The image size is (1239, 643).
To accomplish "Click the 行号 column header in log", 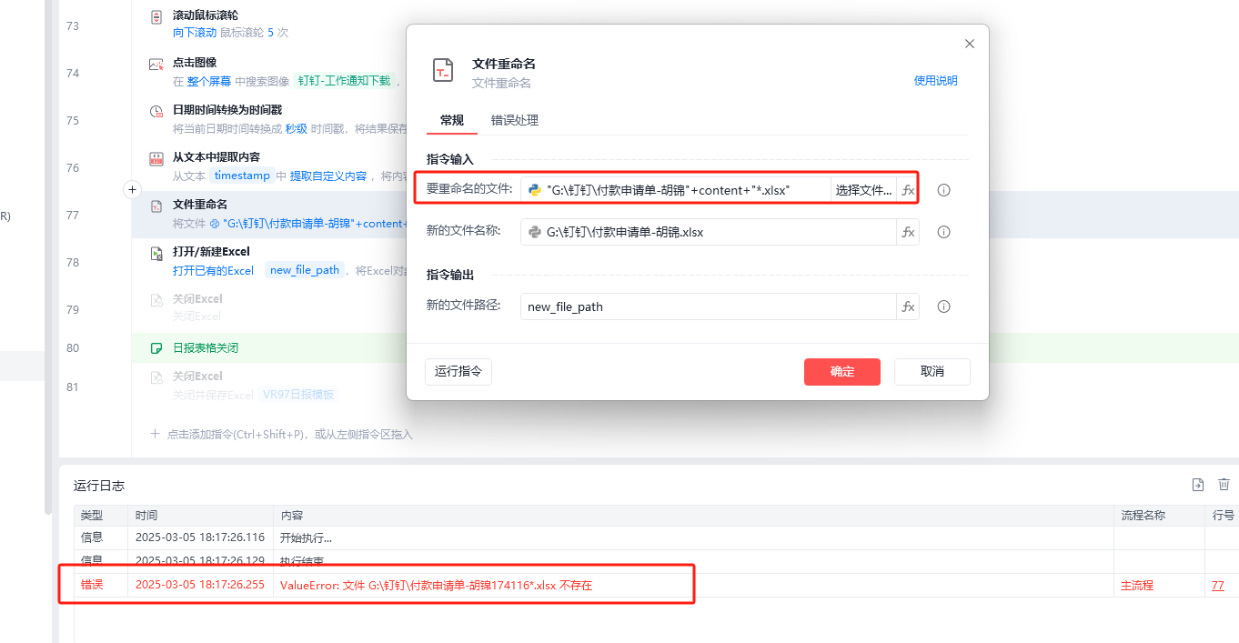I will click(x=1224, y=516).
